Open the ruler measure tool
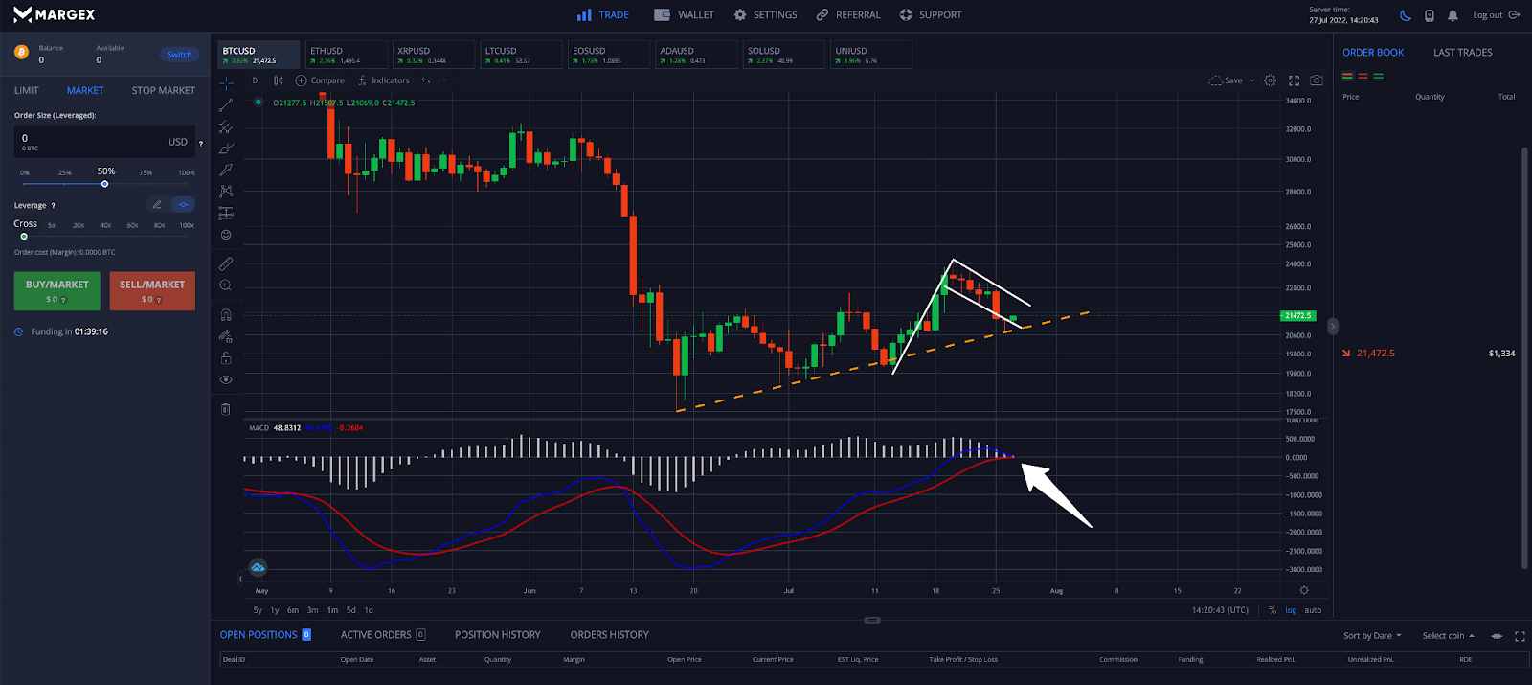This screenshot has width=1532, height=685. point(226,263)
